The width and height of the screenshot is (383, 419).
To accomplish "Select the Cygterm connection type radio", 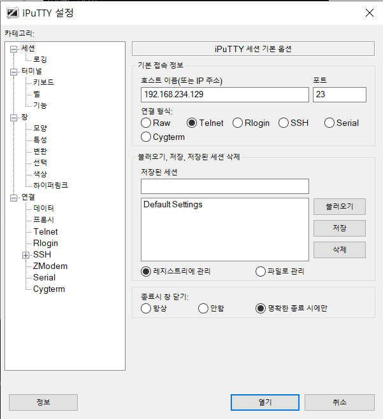I will tap(146, 137).
